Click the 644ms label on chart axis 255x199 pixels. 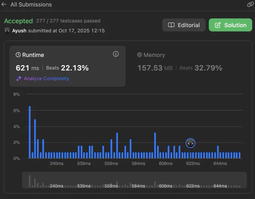click(x=220, y=163)
